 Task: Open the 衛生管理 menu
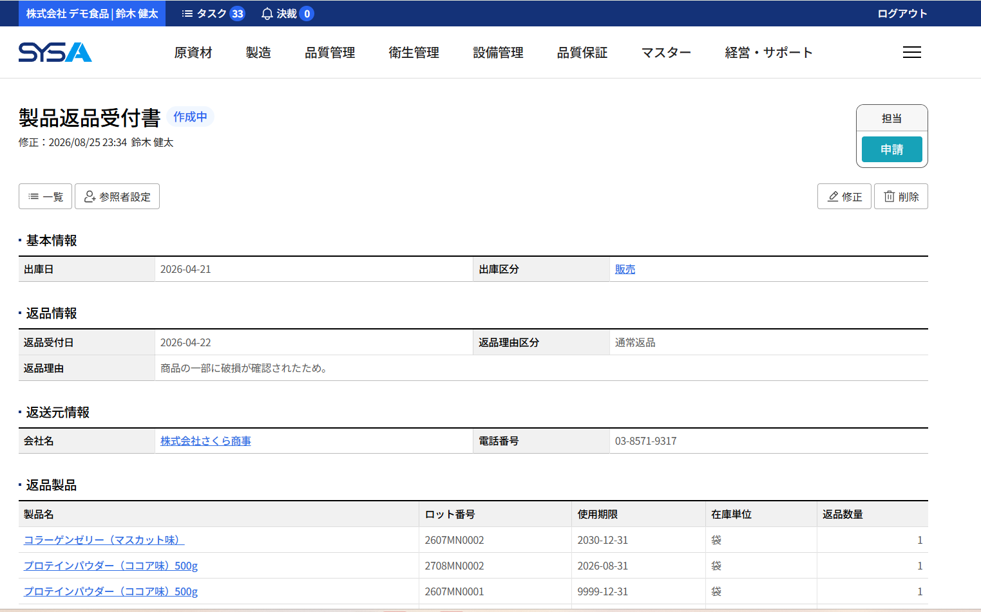pyautogui.click(x=414, y=53)
